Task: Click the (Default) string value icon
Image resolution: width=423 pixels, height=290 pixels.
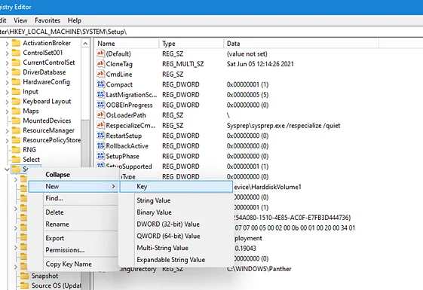Action: pos(100,53)
